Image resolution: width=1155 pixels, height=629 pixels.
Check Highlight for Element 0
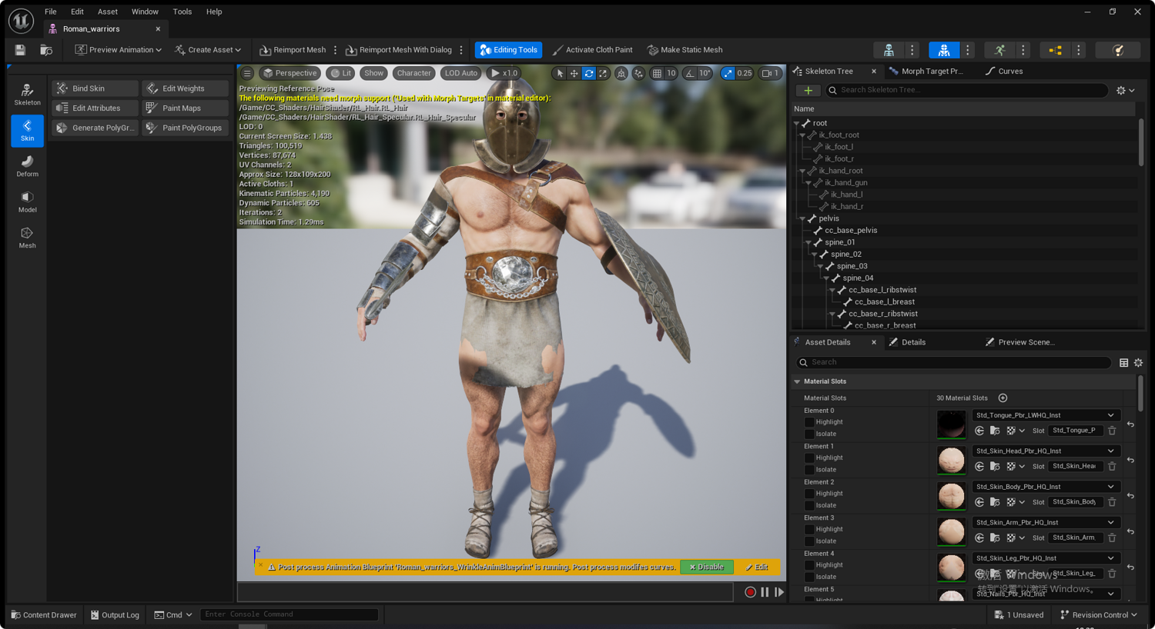click(x=809, y=422)
